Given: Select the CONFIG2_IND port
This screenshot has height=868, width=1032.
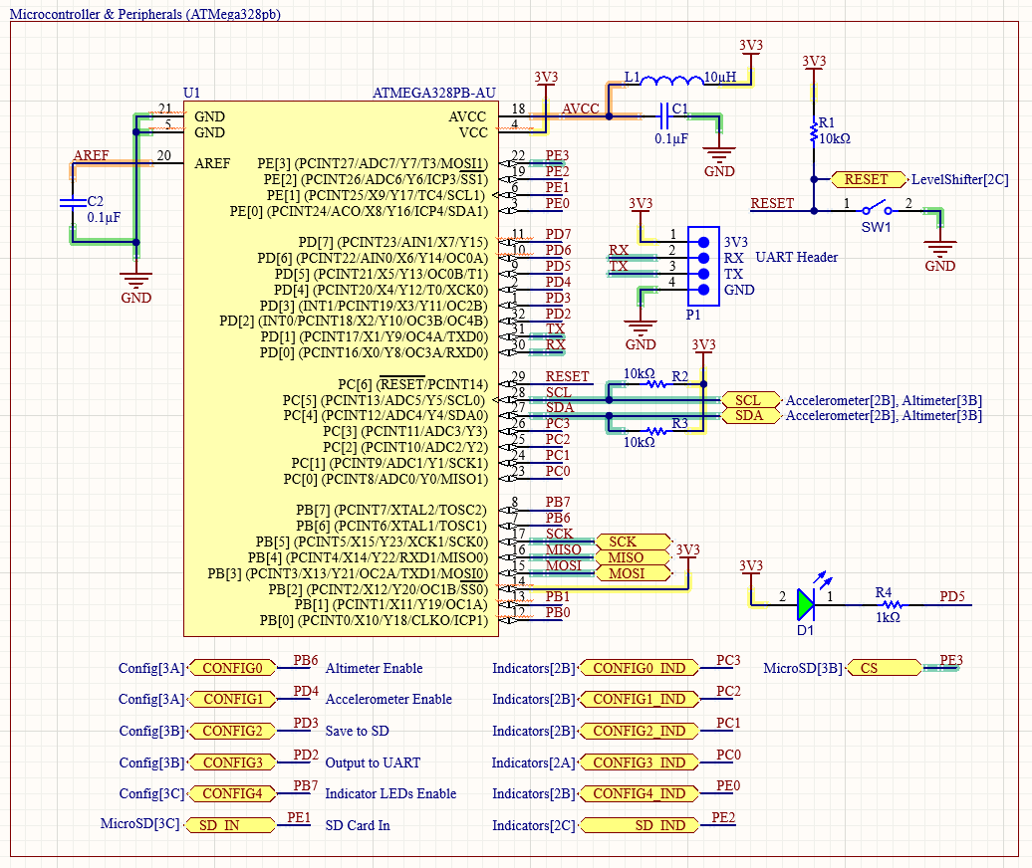Looking at the screenshot, I should (640, 731).
